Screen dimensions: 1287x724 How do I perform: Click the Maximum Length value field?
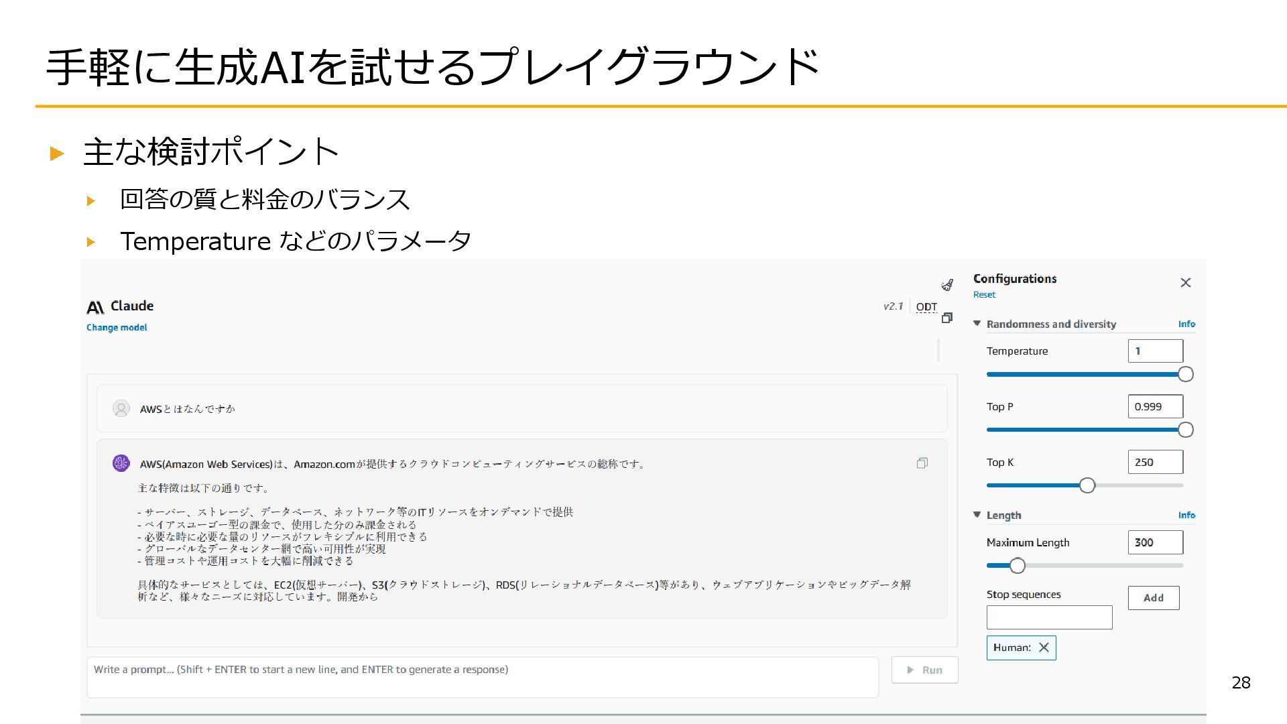(1155, 542)
